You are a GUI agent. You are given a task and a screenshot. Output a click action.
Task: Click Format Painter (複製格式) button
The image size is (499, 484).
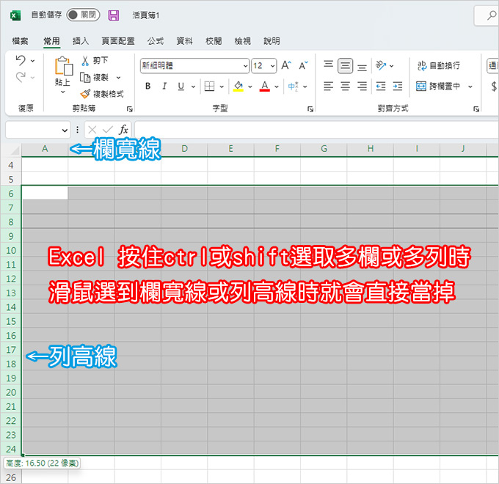[102, 94]
